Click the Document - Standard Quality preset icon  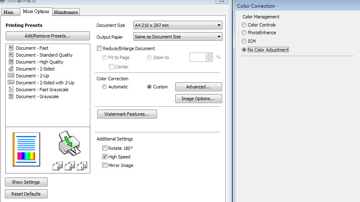click(11, 55)
